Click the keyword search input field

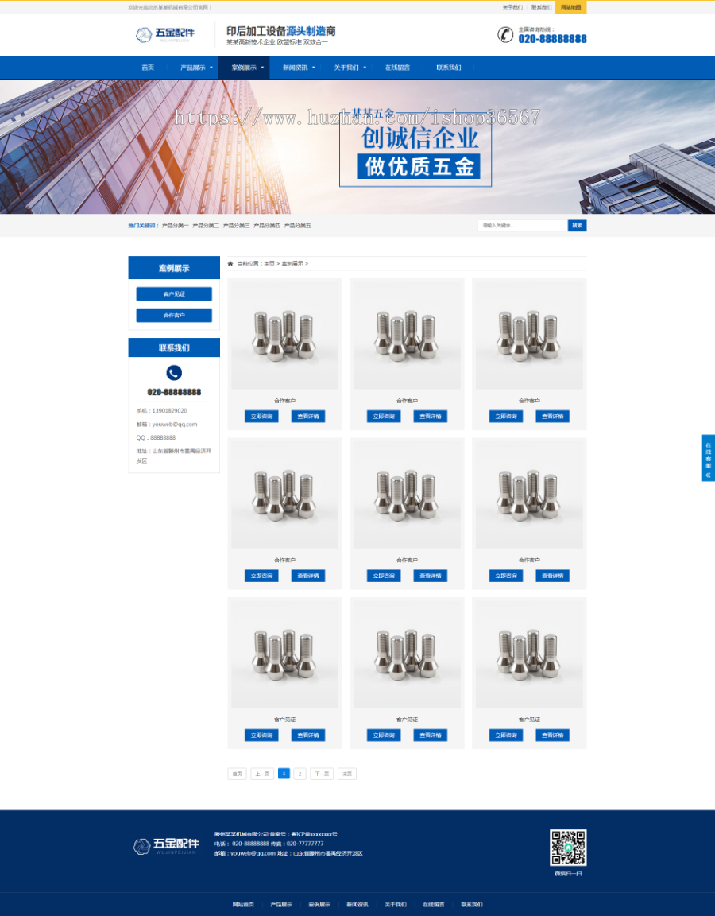[x=522, y=226]
